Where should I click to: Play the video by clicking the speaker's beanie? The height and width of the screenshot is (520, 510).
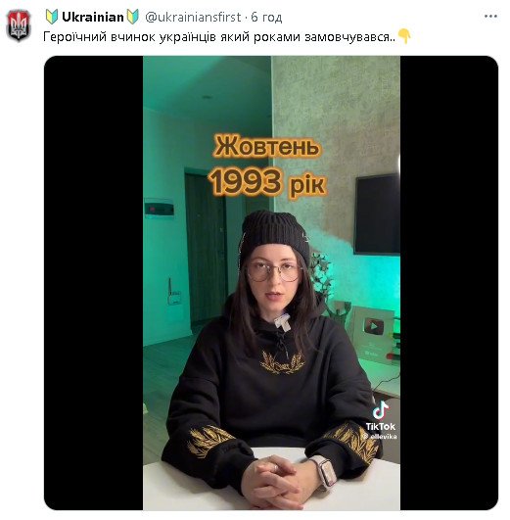click(x=274, y=234)
